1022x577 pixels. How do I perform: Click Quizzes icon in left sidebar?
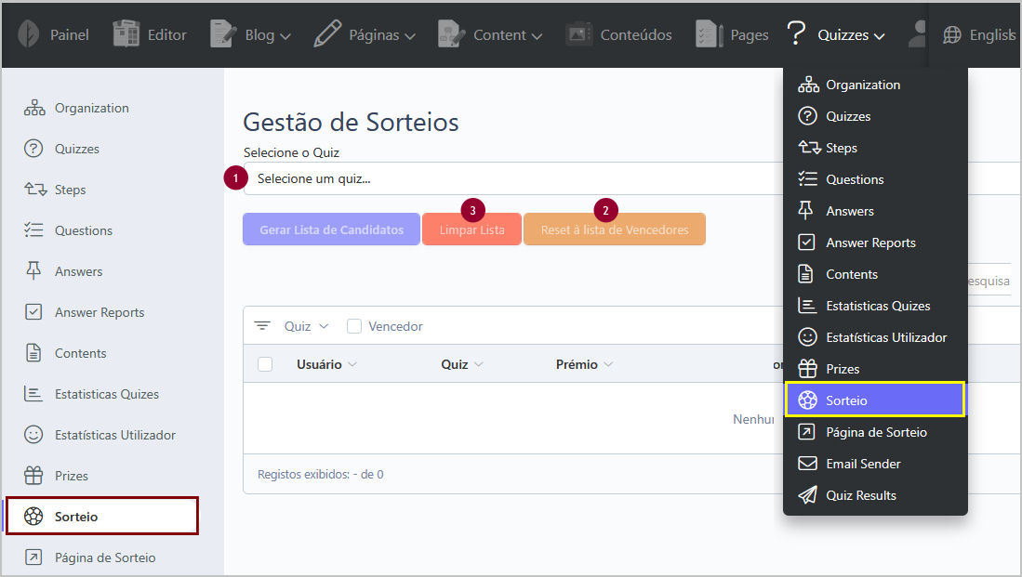[x=33, y=149]
